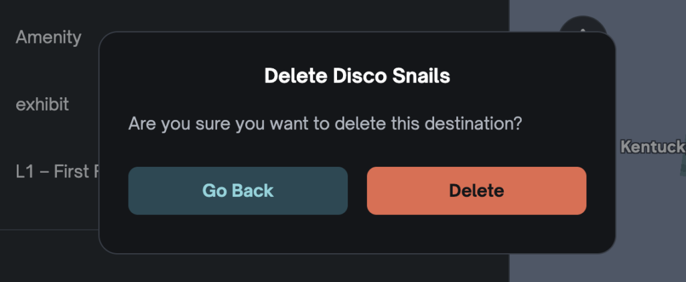
Task: Click the "Are you sure" confirmation message
Action: point(325,124)
